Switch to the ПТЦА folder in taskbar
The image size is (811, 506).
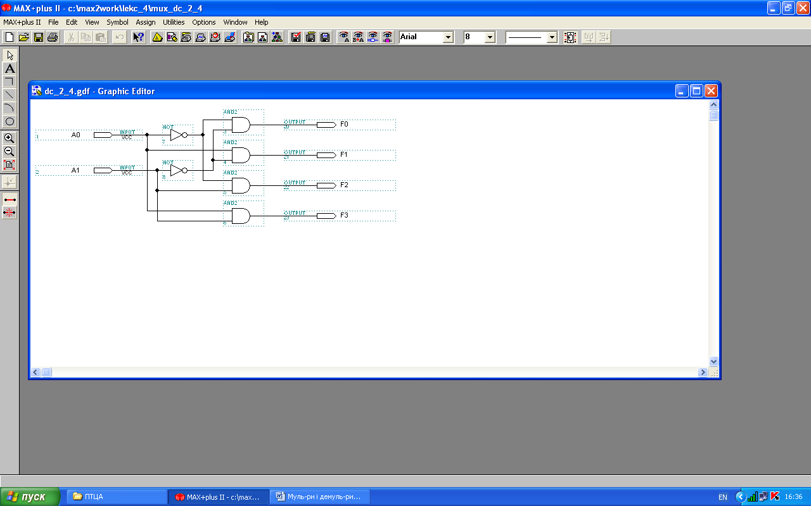[x=116, y=497]
